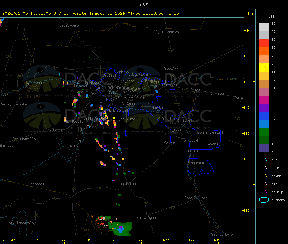288x244 pixels.
Task: Click the CompartEscard map label
Action: (x=210, y=133)
